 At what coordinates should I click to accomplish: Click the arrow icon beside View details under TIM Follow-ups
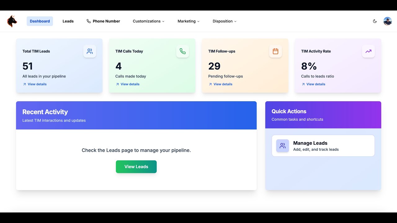coord(210,84)
